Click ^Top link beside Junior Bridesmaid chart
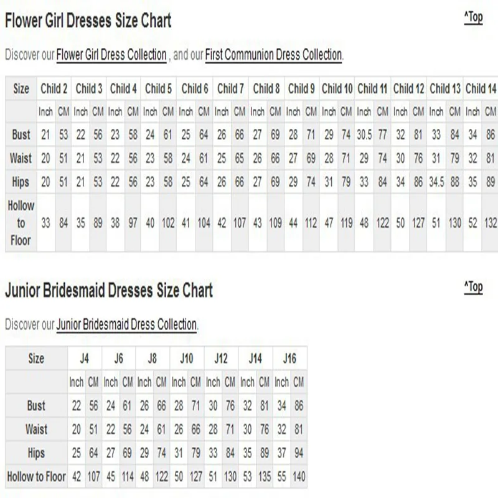 473,287
